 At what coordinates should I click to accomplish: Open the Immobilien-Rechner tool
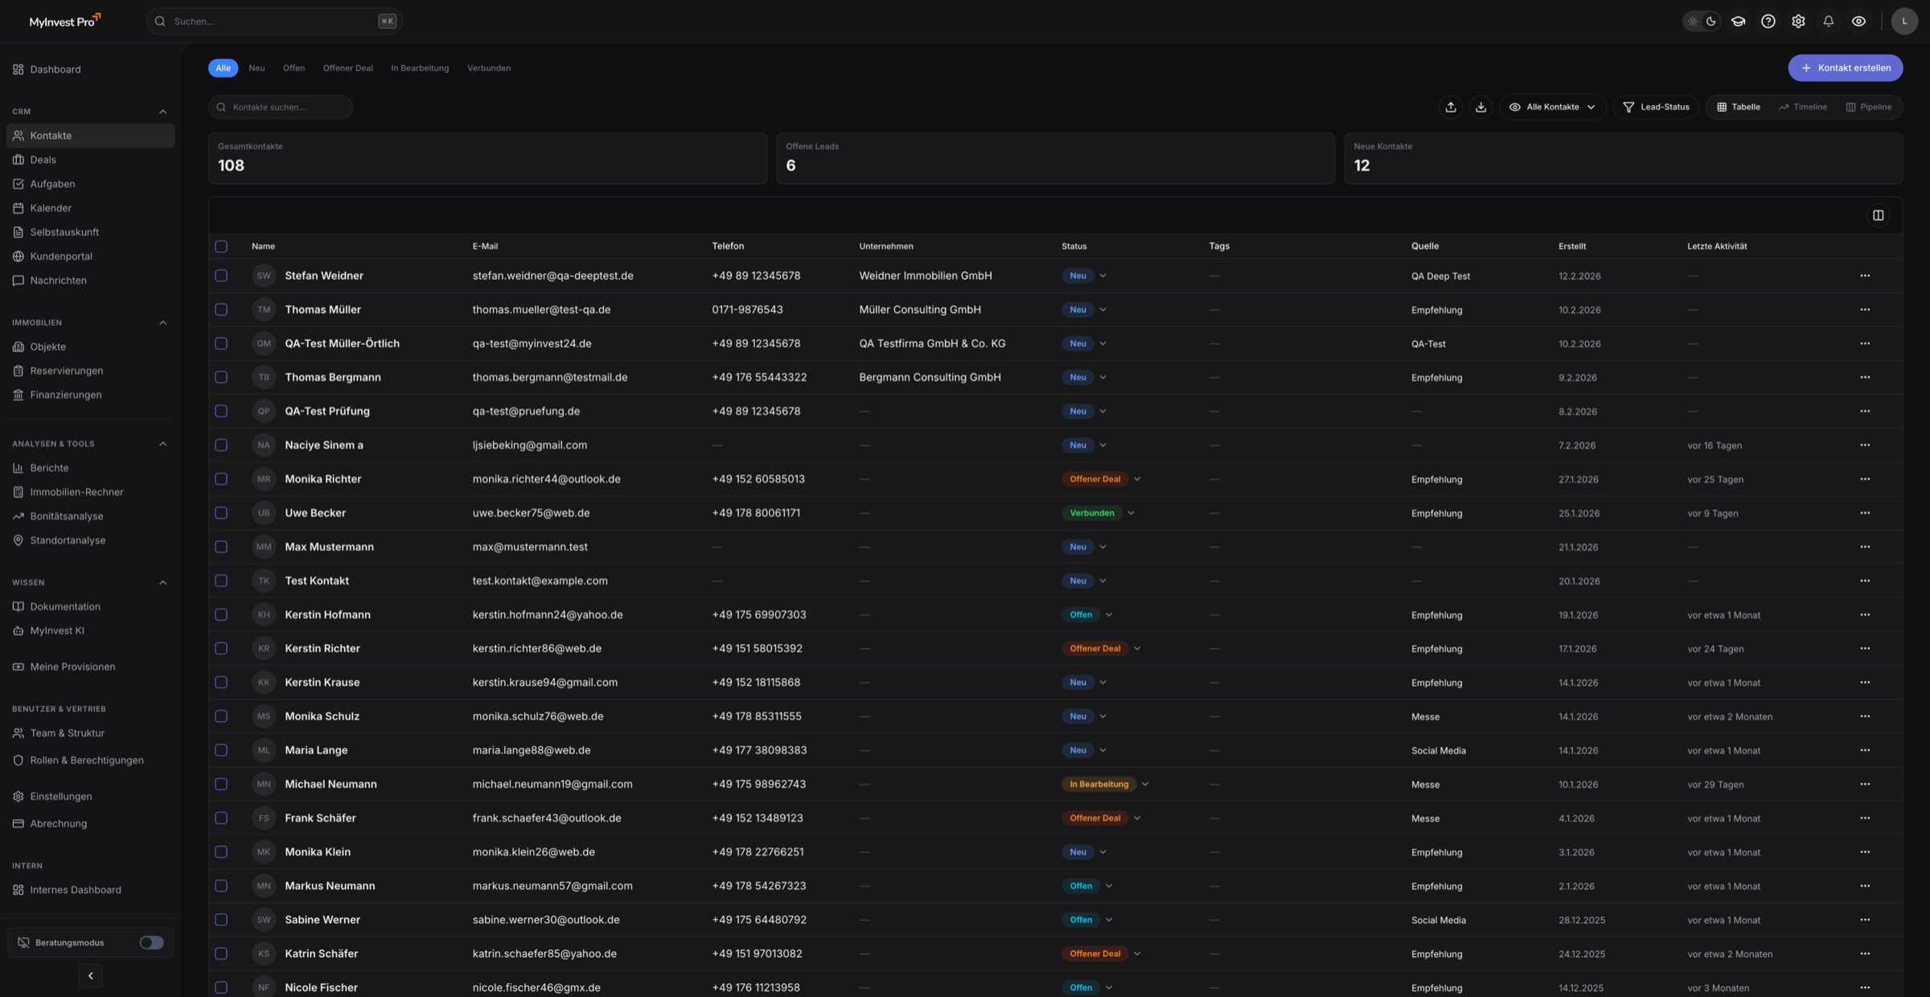pos(76,491)
